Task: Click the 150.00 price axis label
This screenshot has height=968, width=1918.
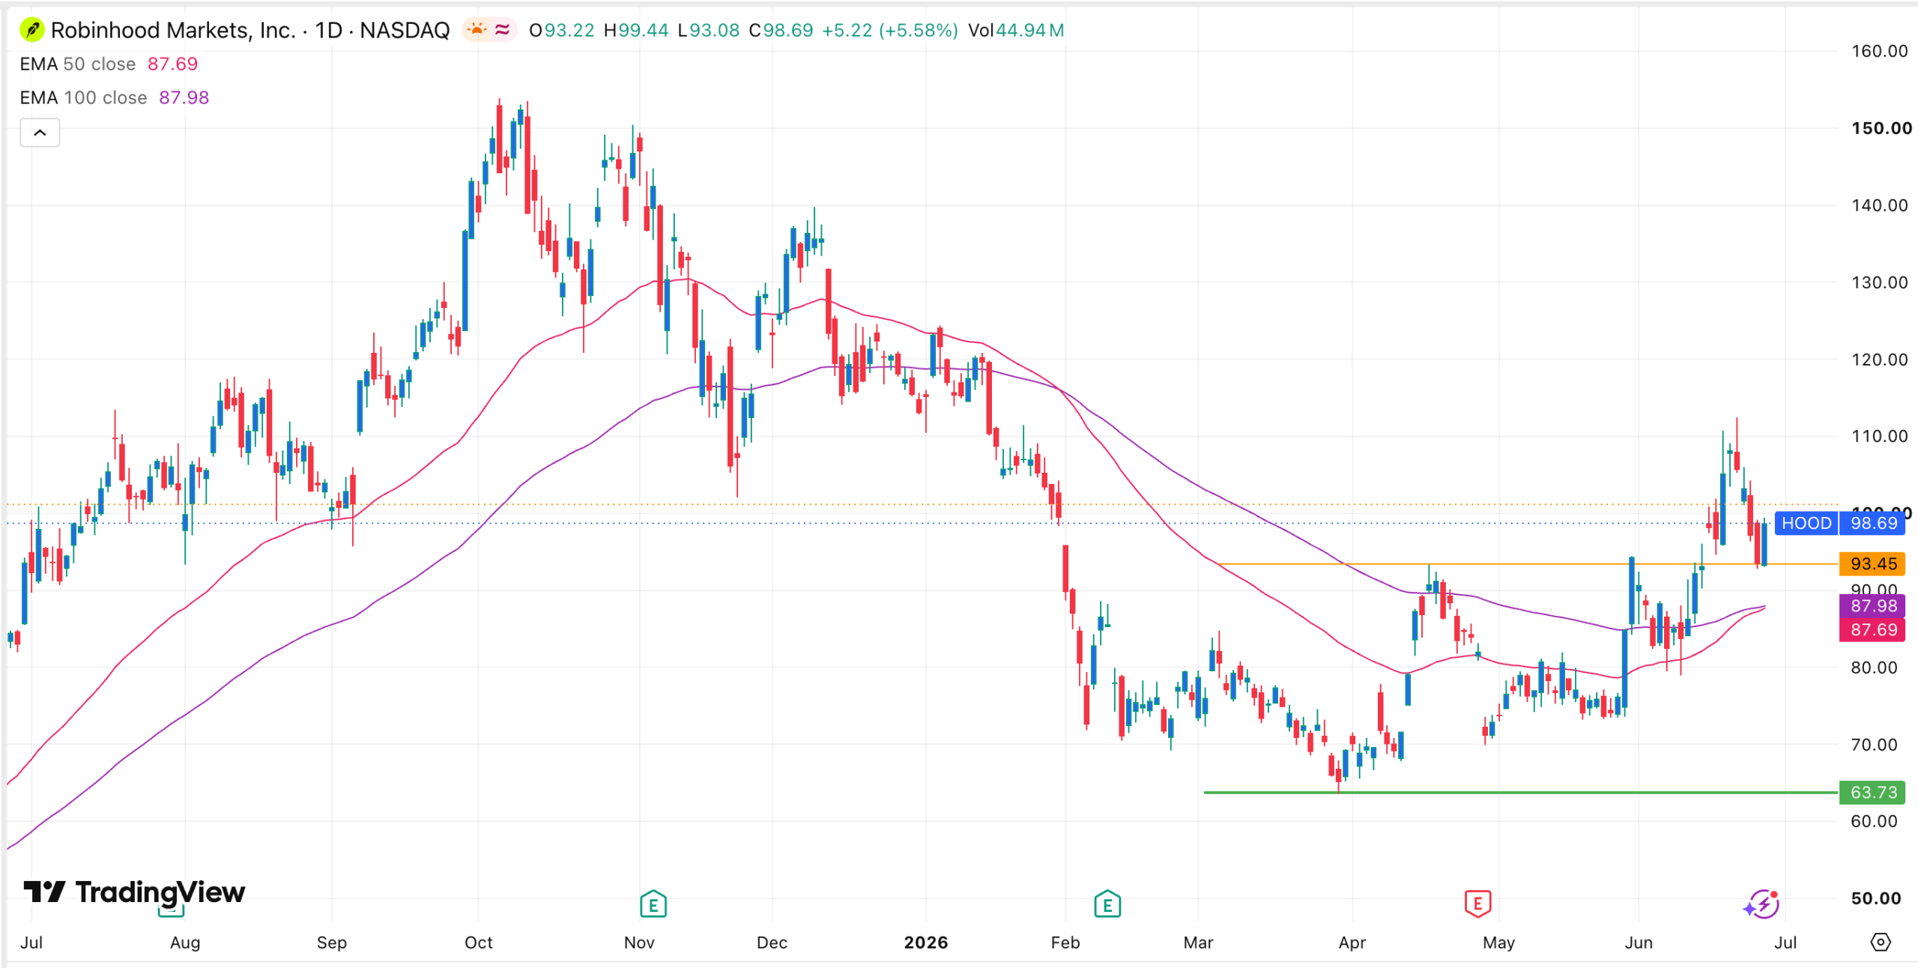Action: (x=1881, y=128)
